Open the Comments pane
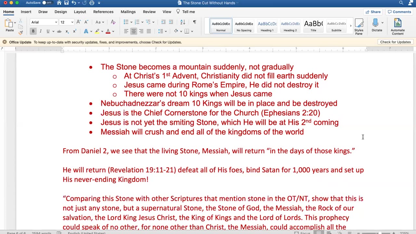416x234 pixels. 399,12
